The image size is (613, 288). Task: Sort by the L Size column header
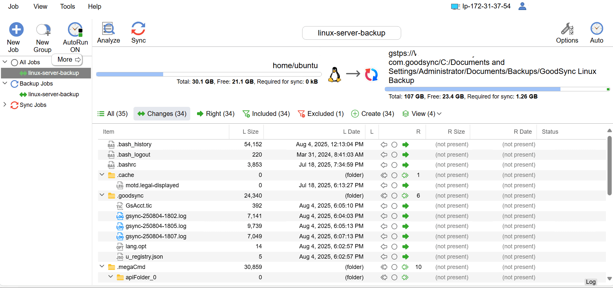click(251, 132)
